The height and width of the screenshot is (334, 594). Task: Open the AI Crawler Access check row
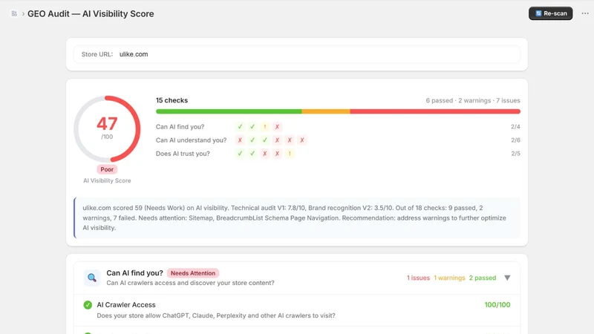[x=297, y=310]
